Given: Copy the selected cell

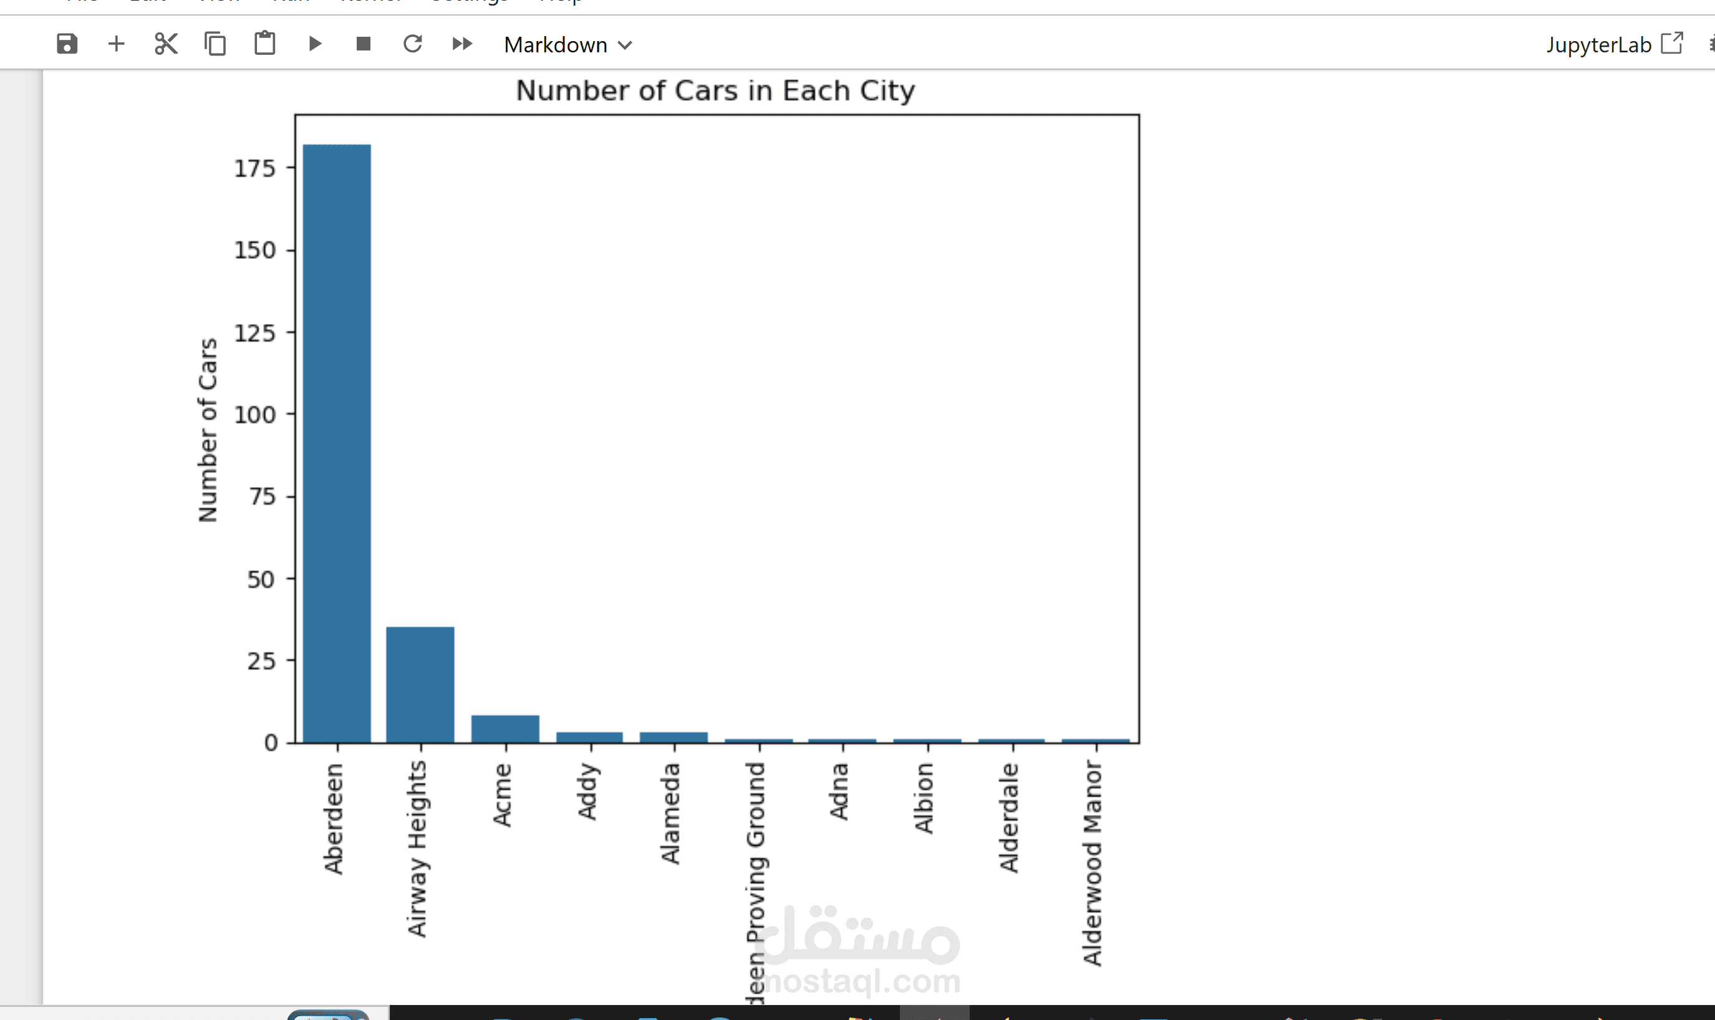Looking at the screenshot, I should [x=215, y=44].
